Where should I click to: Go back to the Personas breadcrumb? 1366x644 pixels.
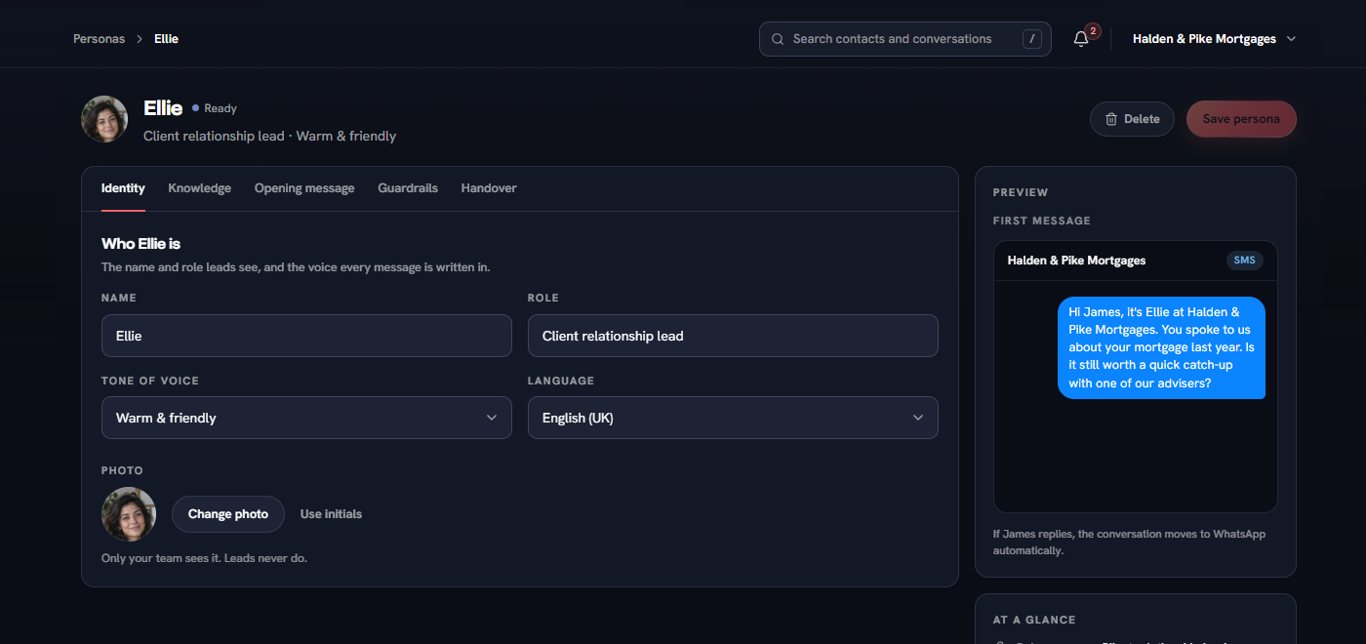pos(99,39)
